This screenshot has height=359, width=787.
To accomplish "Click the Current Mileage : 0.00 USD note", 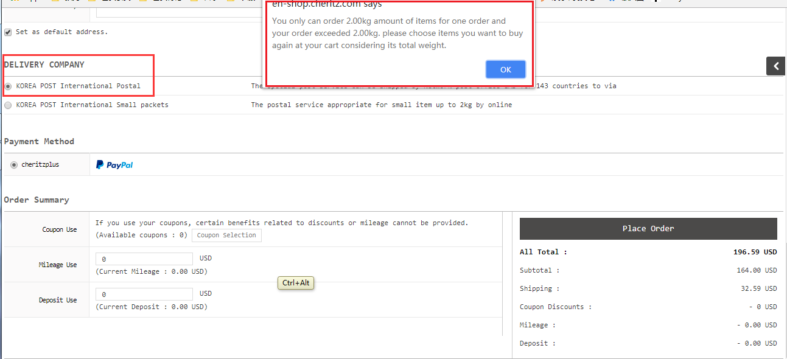I will pos(152,272).
